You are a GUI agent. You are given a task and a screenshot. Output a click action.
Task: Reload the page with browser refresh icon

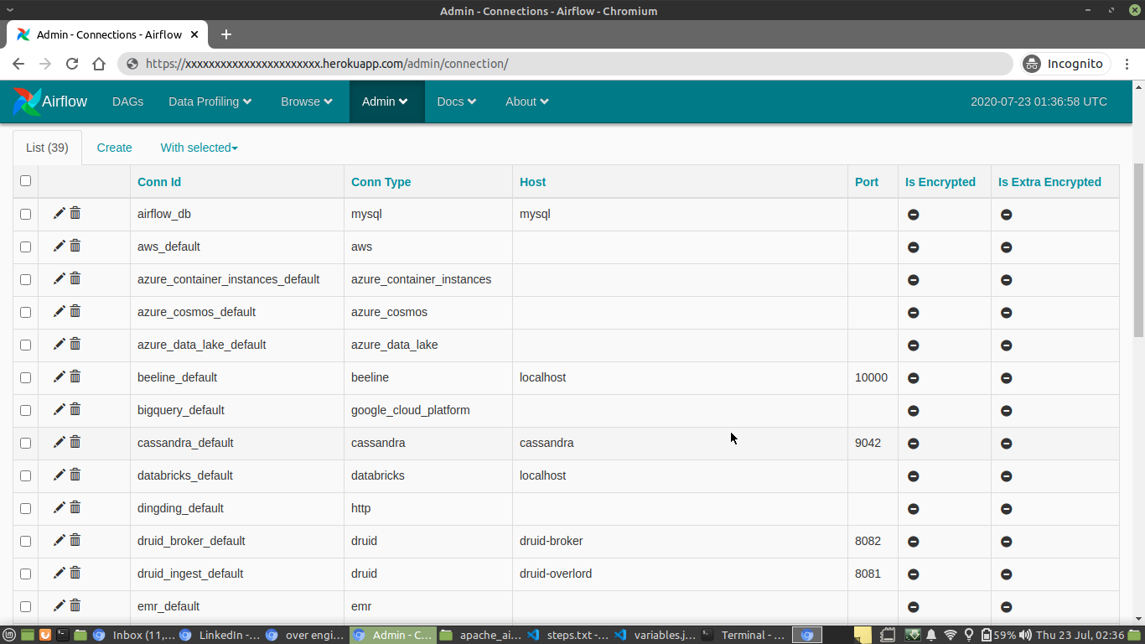point(72,64)
